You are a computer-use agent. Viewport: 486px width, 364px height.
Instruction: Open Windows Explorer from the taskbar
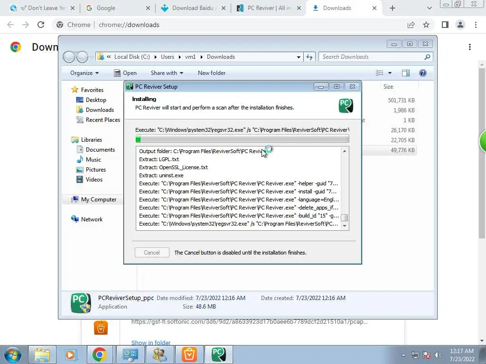pos(42,355)
